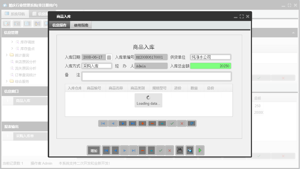Jump to the last record in the grid
This screenshot has height=169, width=300.
pyautogui.click(x=132, y=123)
